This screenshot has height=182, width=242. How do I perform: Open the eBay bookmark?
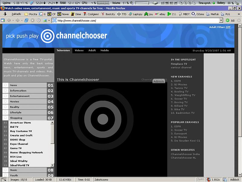[160, 14]
